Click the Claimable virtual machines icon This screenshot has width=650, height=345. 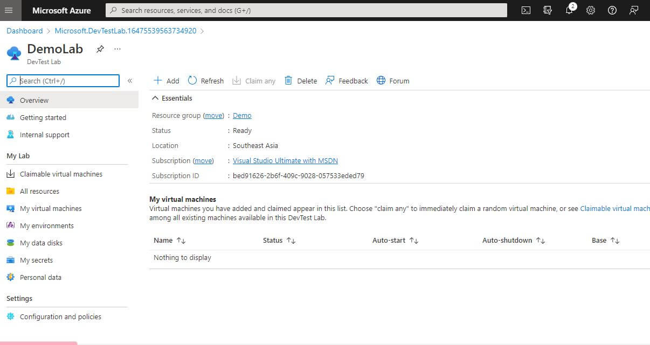tap(10, 174)
